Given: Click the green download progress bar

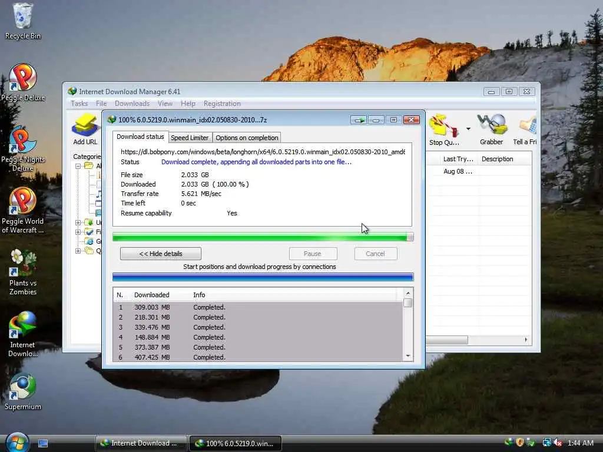Looking at the screenshot, I should click(263, 237).
